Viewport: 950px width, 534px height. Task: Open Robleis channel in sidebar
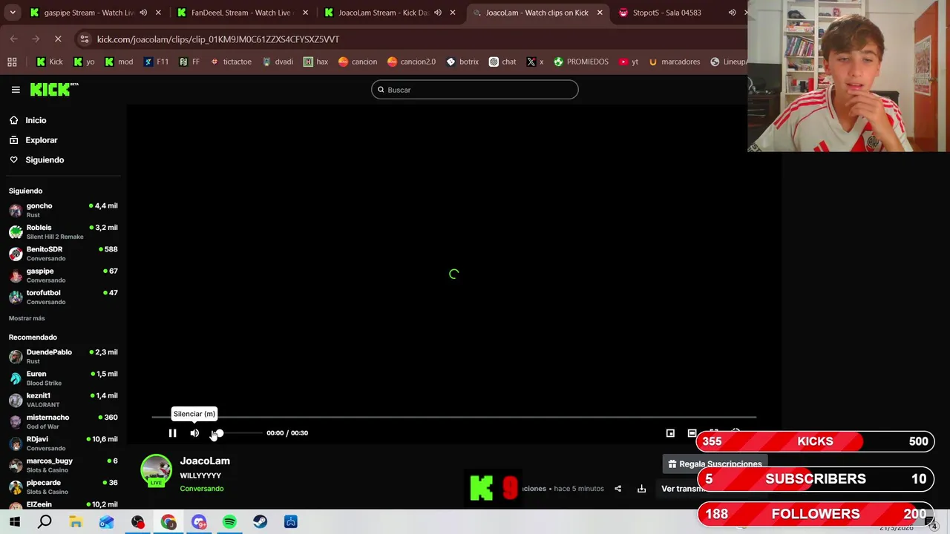[x=63, y=231]
